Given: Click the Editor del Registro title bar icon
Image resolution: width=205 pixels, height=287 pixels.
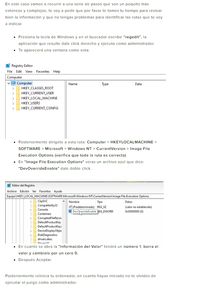Looking at the screenshot, I should [9, 186].
